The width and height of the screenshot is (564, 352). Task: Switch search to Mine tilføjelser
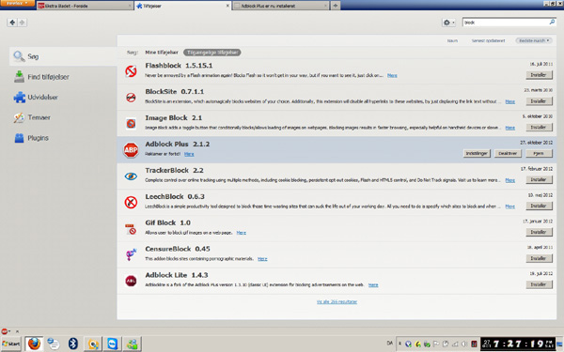[162, 53]
